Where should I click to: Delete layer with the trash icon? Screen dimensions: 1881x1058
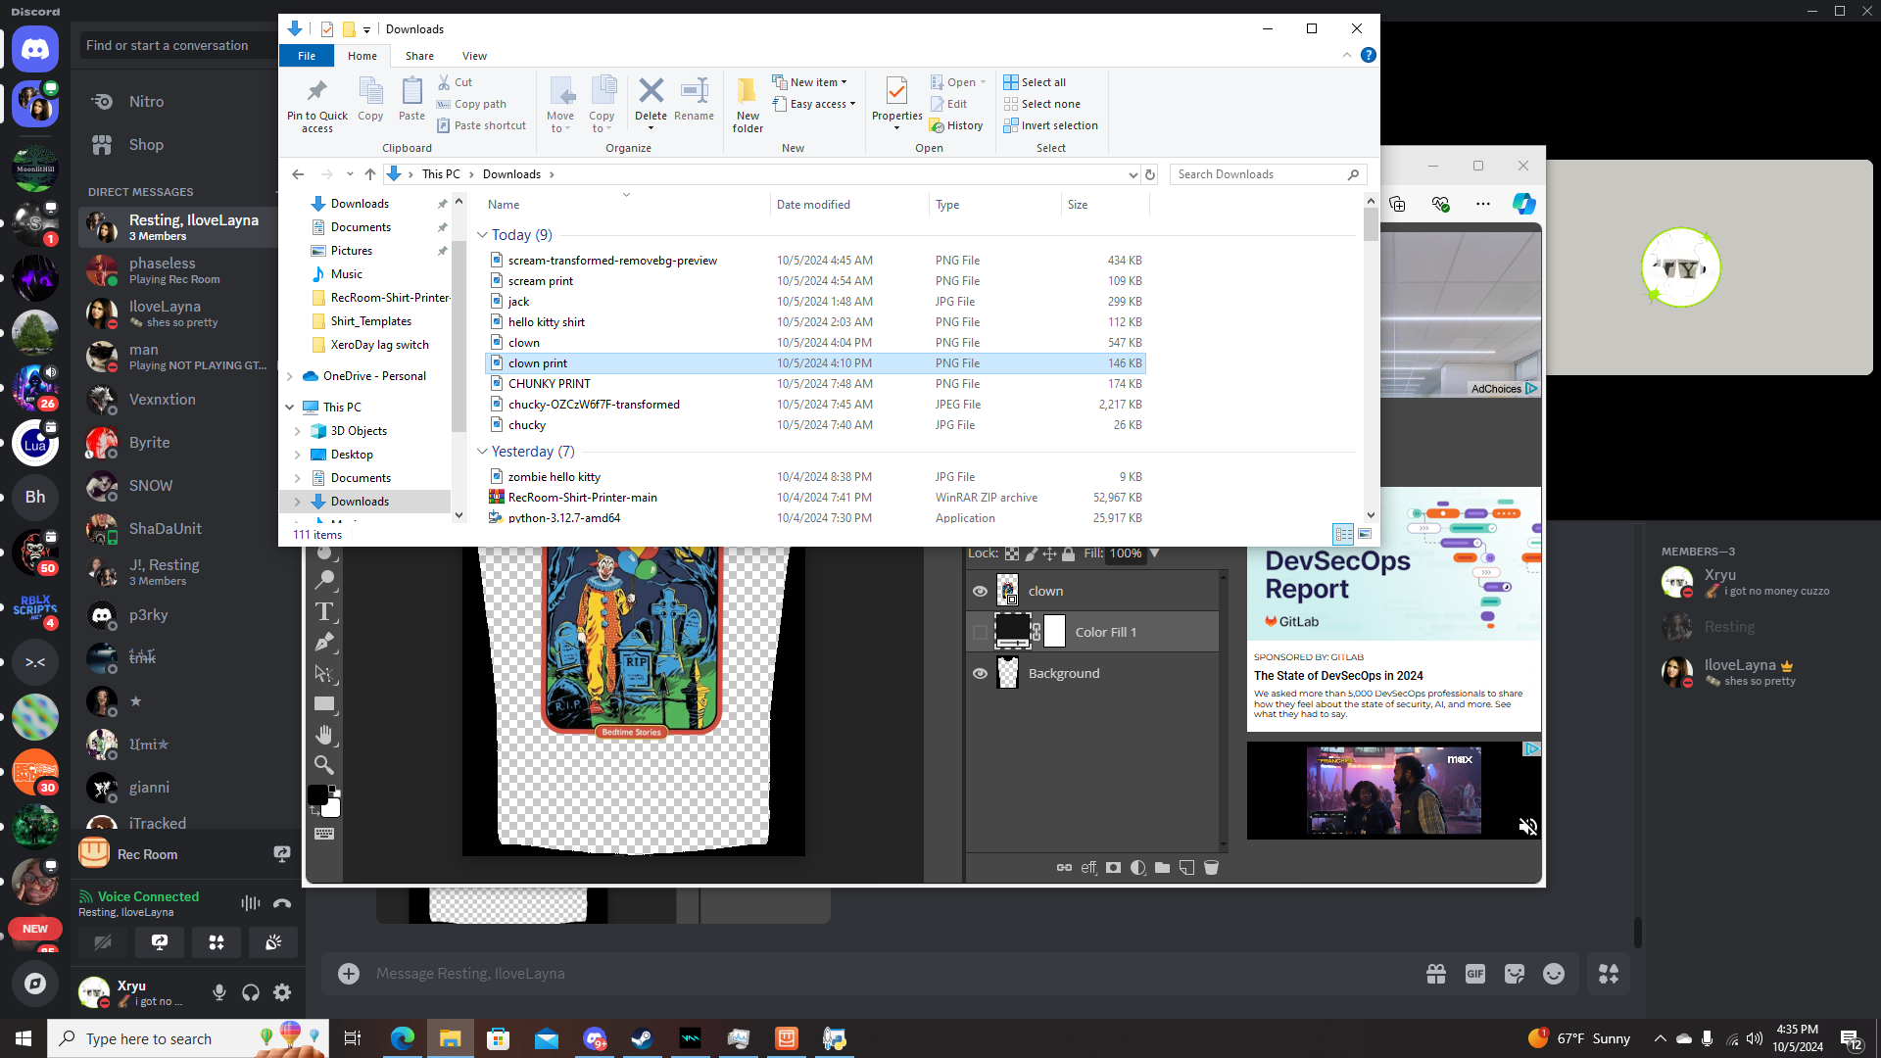pos(1211,868)
